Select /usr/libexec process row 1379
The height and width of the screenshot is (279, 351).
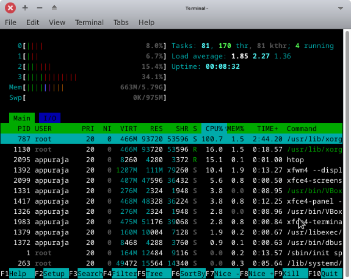point(172,232)
